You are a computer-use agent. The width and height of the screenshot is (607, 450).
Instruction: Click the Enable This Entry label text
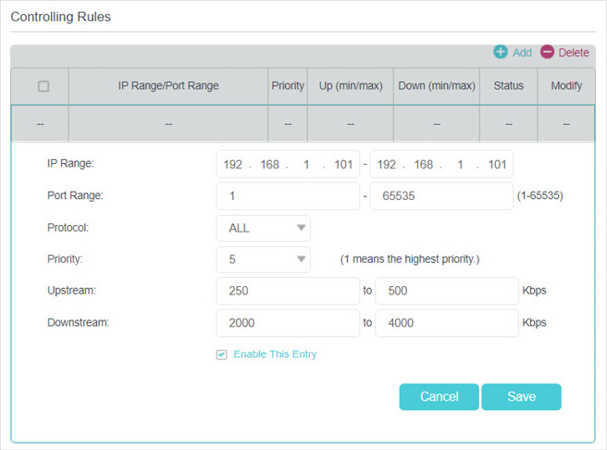click(x=275, y=355)
